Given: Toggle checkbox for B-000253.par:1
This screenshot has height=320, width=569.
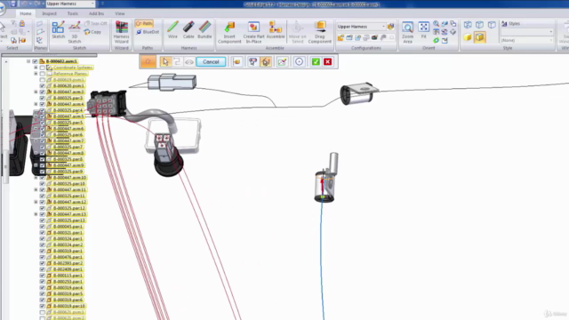Looking at the screenshot, I should click(43, 282).
